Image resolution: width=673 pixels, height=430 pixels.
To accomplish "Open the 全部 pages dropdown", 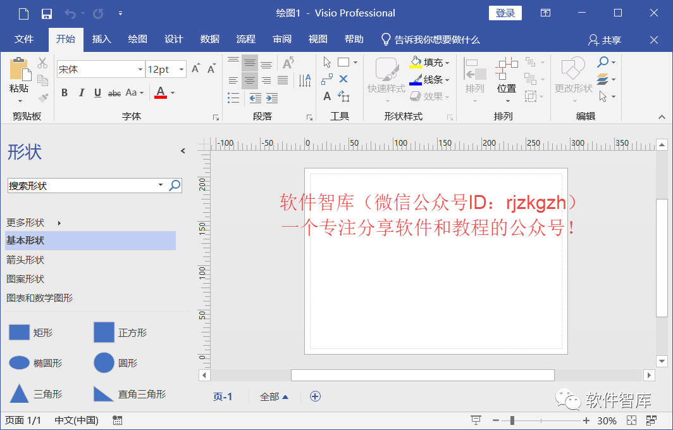I will click(274, 396).
